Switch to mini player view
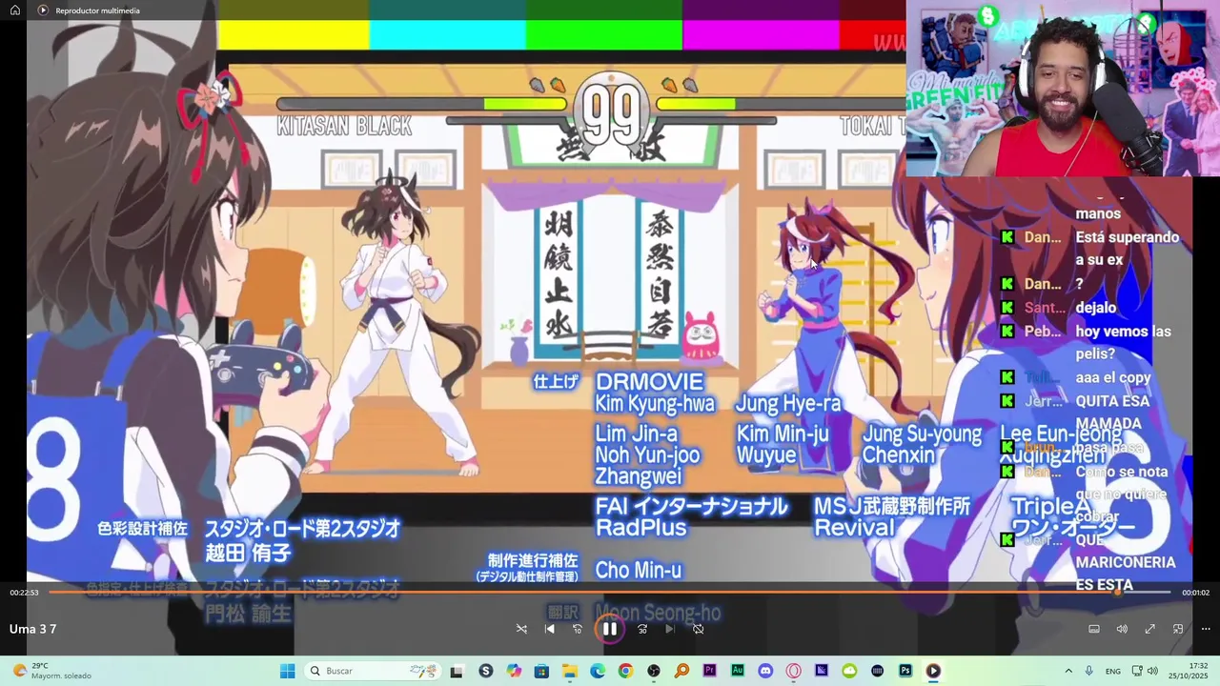1220x686 pixels. [x=1178, y=629]
